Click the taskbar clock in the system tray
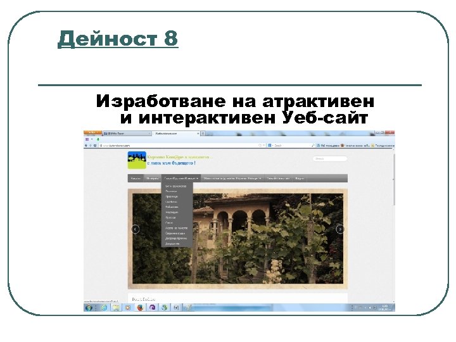The height and width of the screenshot is (342, 456). pyautogui.click(x=385, y=307)
